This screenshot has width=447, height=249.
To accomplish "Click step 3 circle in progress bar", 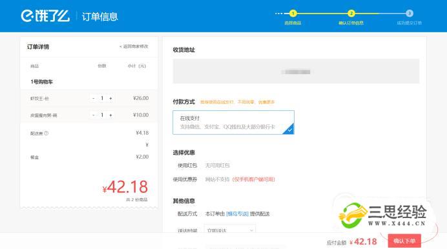I will [410, 13].
